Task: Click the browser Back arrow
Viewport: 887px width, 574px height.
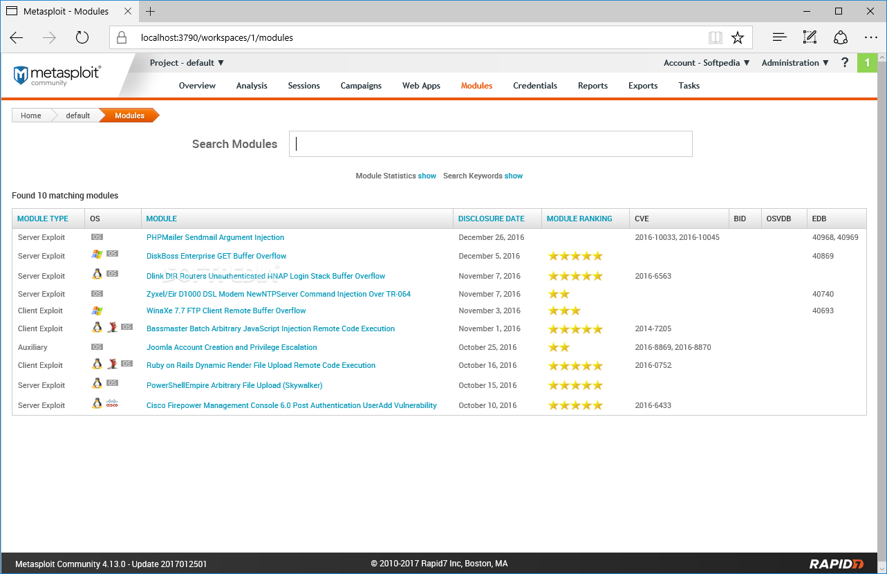Action: 17,37
